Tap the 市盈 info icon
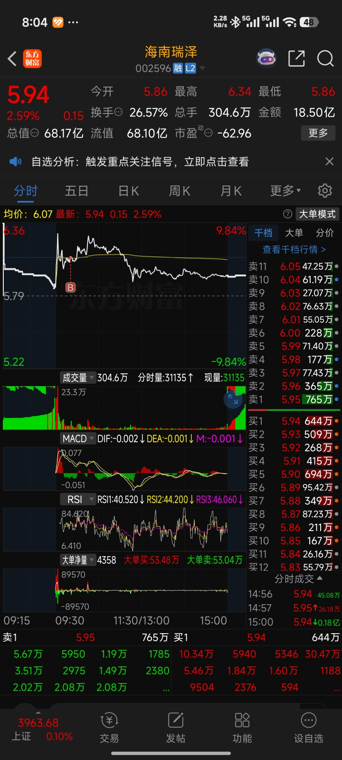The image size is (342, 760). point(208,133)
